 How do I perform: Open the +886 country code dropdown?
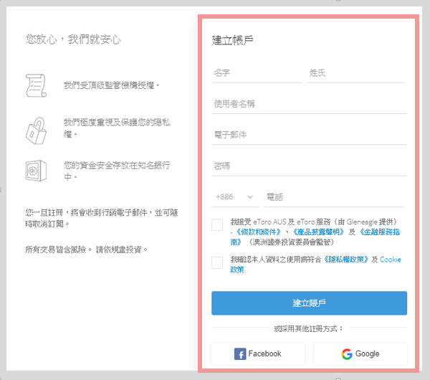click(235, 197)
